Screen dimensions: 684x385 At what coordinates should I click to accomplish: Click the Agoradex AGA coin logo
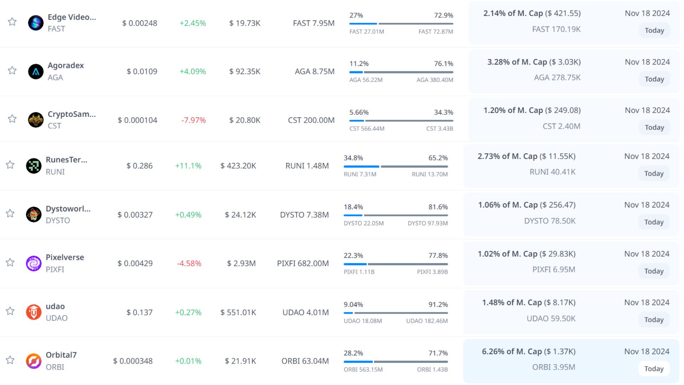36,71
